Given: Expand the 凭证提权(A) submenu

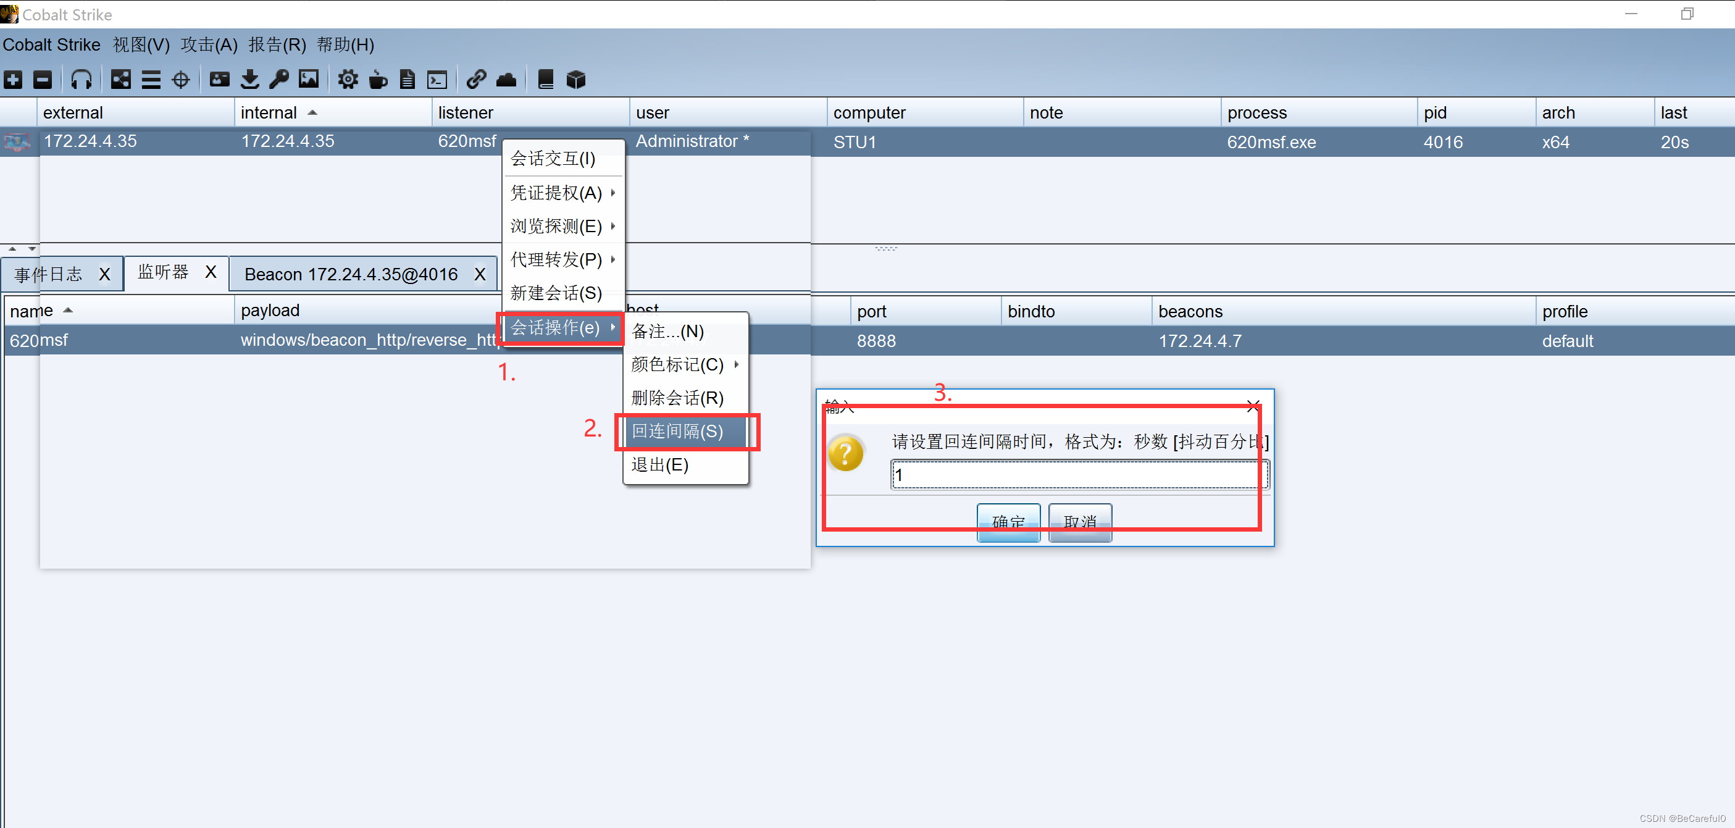Looking at the screenshot, I should [x=564, y=193].
